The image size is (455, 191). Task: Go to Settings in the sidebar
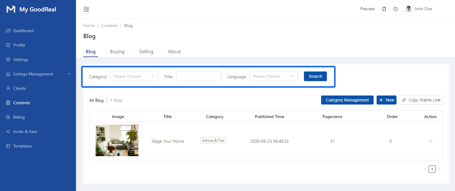click(x=21, y=59)
